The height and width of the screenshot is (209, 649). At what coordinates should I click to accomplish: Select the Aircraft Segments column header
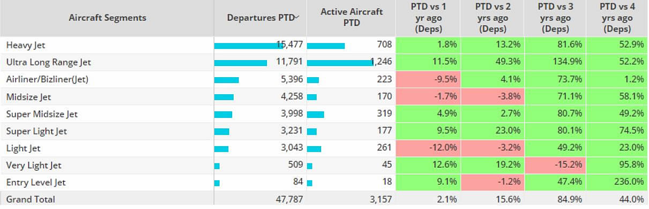[107, 18]
